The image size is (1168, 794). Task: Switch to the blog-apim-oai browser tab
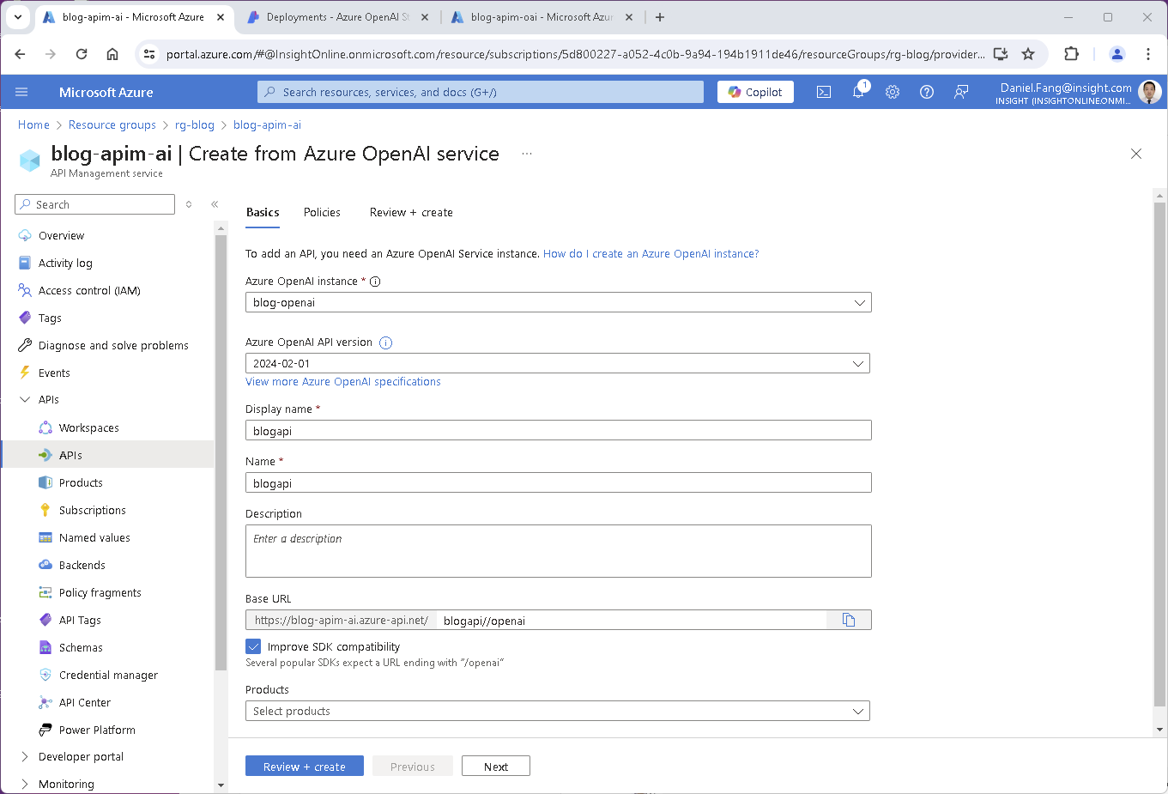click(542, 17)
